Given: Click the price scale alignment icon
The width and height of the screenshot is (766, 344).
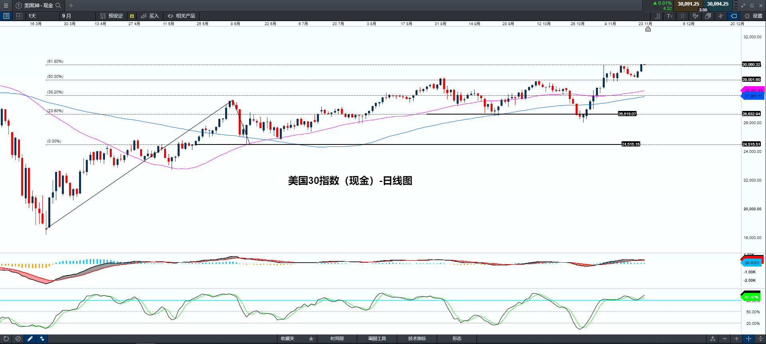Looking at the screenshot, I should click(657, 16).
